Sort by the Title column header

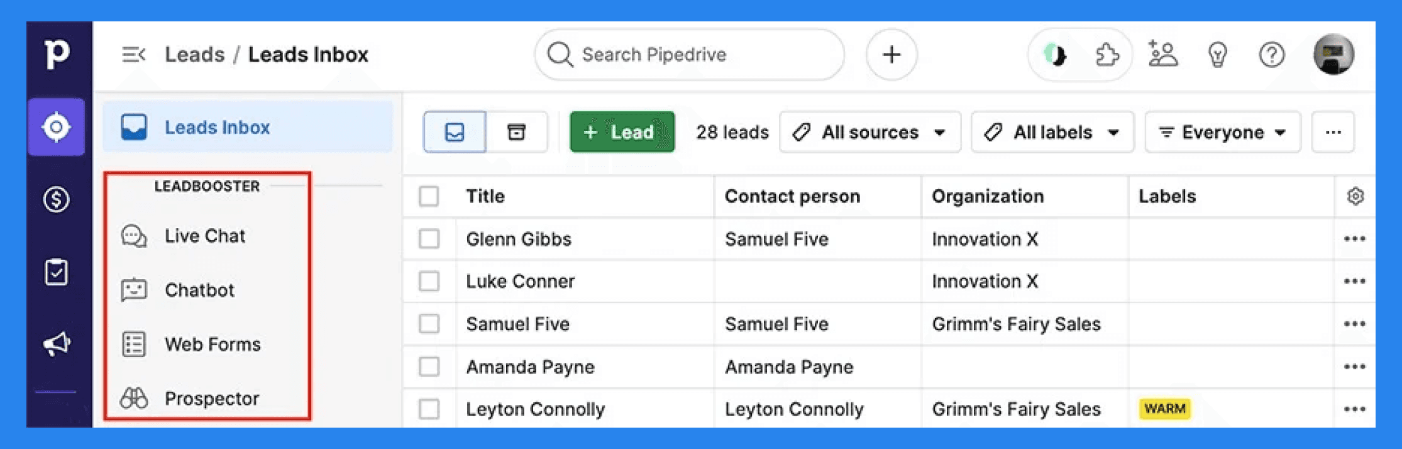[485, 196]
